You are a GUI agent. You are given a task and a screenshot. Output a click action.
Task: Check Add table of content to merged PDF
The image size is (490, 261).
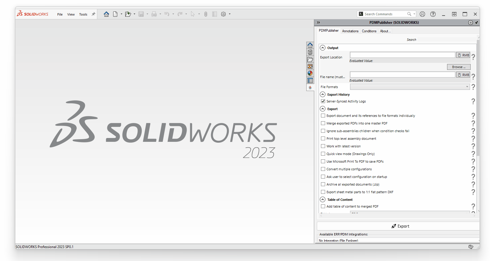323,206
